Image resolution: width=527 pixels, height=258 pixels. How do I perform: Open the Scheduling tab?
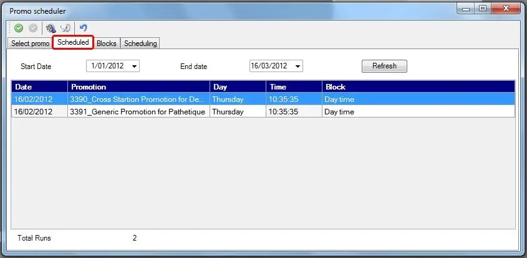pyautogui.click(x=140, y=44)
